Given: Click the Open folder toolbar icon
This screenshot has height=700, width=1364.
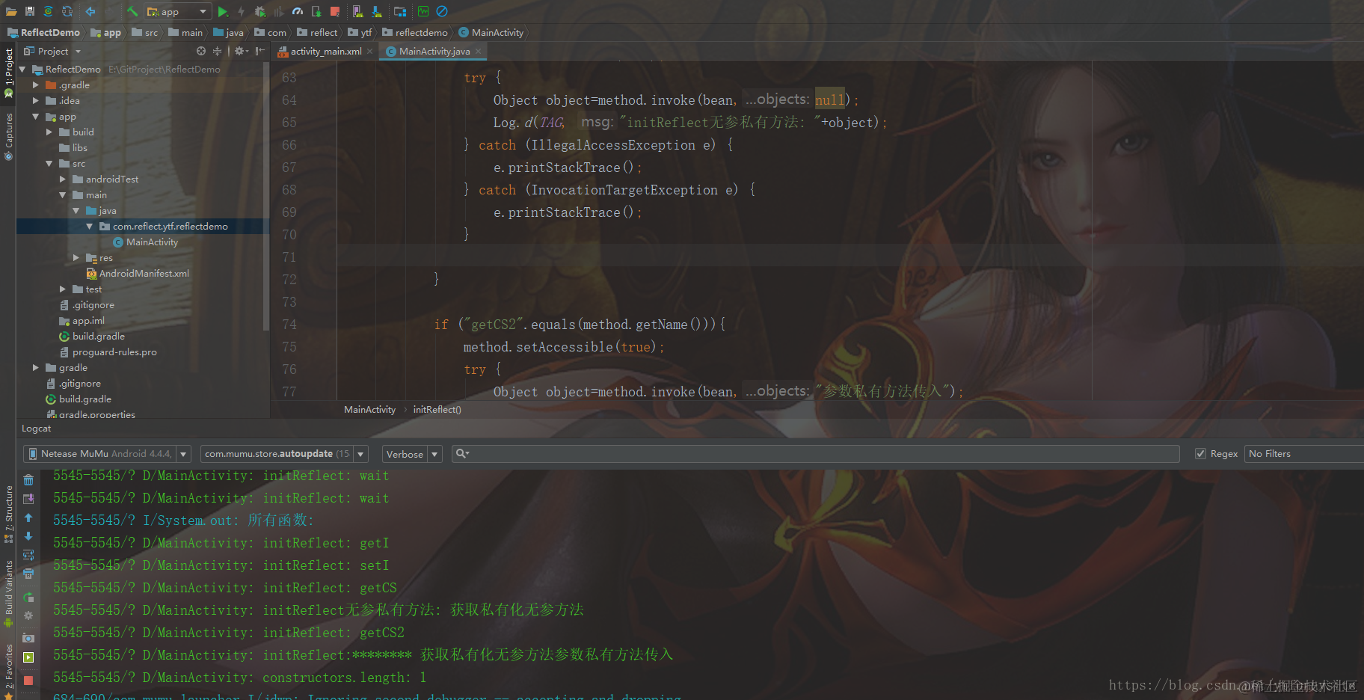Looking at the screenshot, I should point(11,11).
